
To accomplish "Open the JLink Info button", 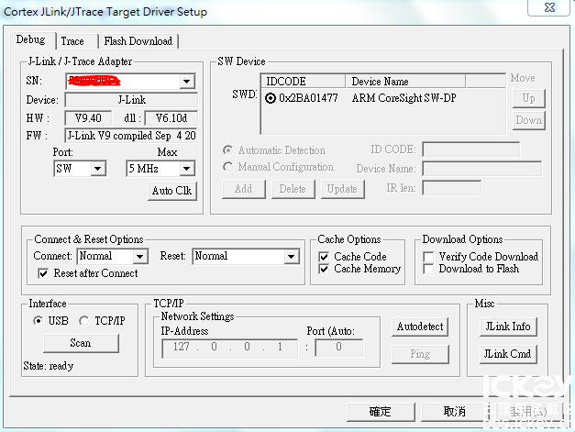I will [508, 327].
